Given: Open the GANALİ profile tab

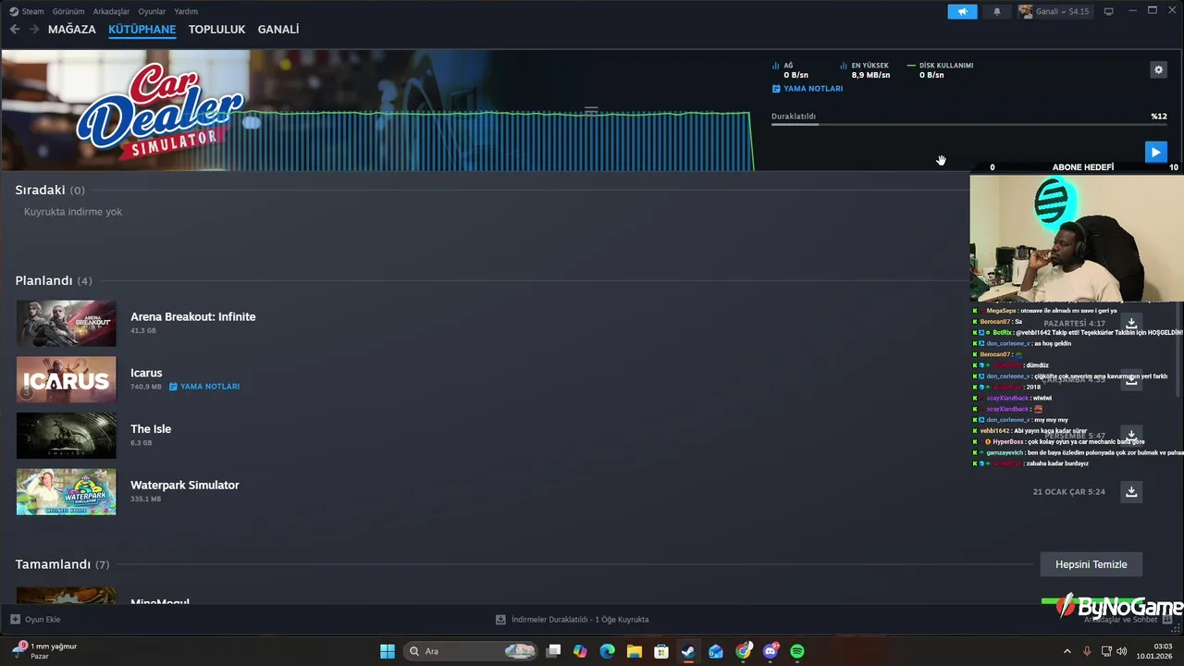Looking at the screenshot, I should pyautogui.click(x=278, y=30).
